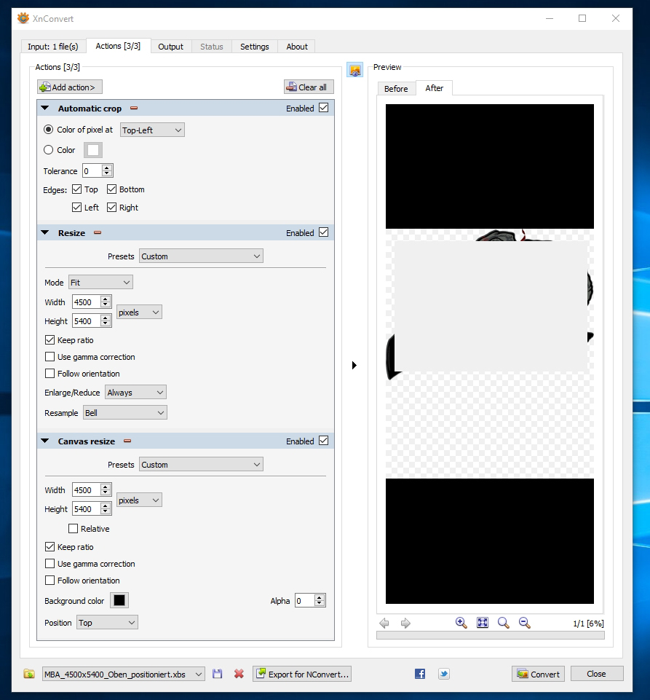Open Resize units dropdown showing pixels
Screen dimensions: 650x700
(x=139, y=312)
